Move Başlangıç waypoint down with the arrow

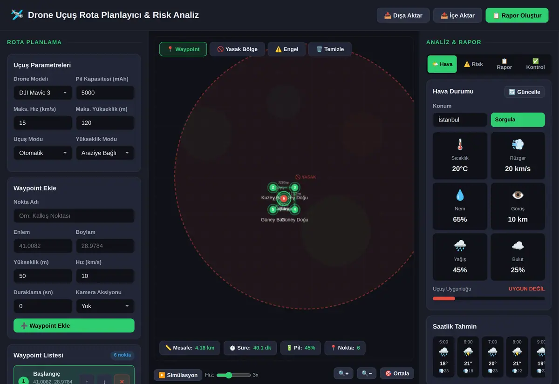(x=104, y=381)
